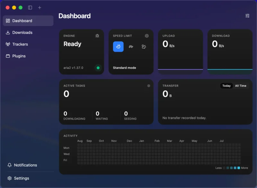Switch transfer view to Today
The height and width of the screenshot is (188, 257).
[226, 86]
